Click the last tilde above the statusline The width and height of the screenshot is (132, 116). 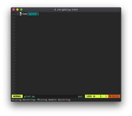pyautogui.click(x=15, y=93)
